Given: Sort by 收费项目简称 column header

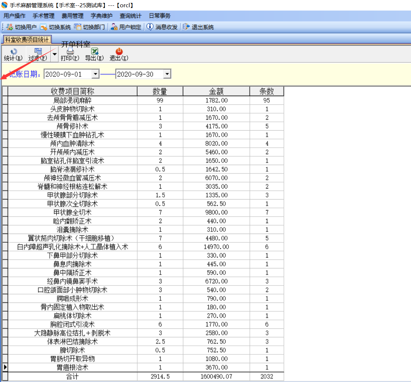Looking at the screenshot, I should click(73, 91).
